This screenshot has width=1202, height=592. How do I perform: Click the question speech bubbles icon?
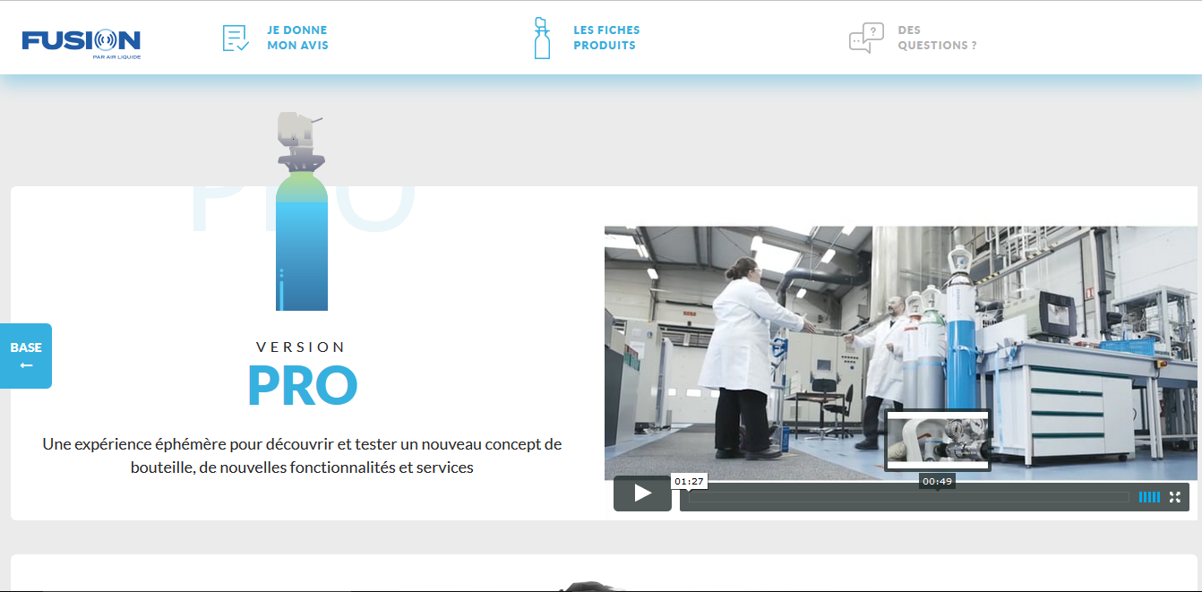pos(866,39)
